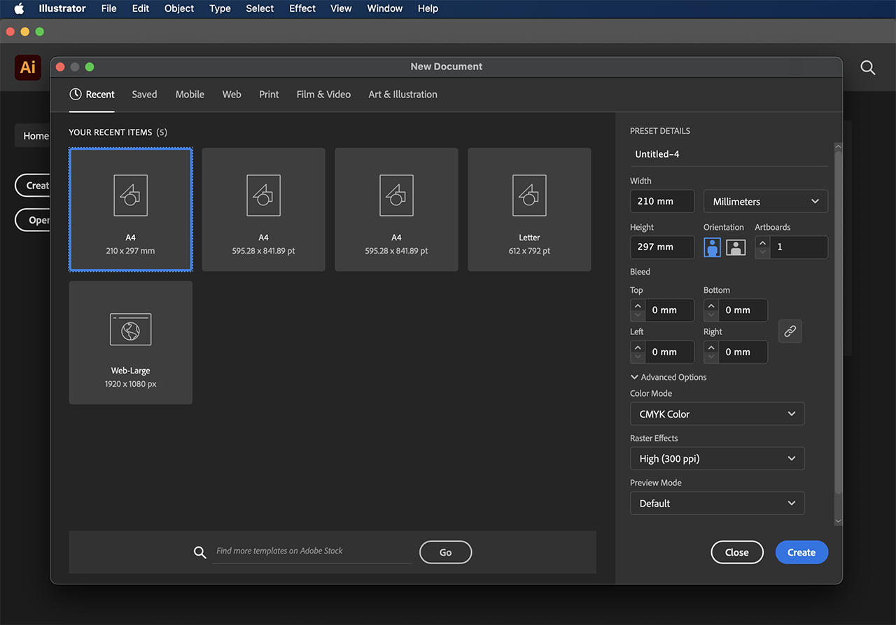Click the Untitled-4 document name field

[x=729, y=154]
